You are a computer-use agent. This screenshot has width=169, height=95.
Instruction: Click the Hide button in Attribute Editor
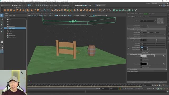[162, 23]
